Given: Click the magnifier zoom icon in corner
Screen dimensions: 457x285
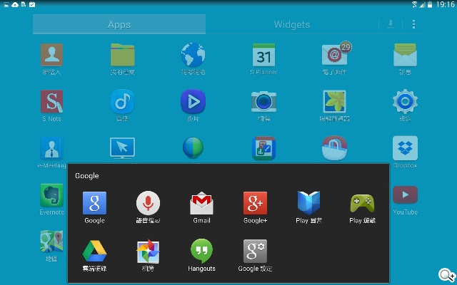Looking at the screenshot, I should point(447,275).
